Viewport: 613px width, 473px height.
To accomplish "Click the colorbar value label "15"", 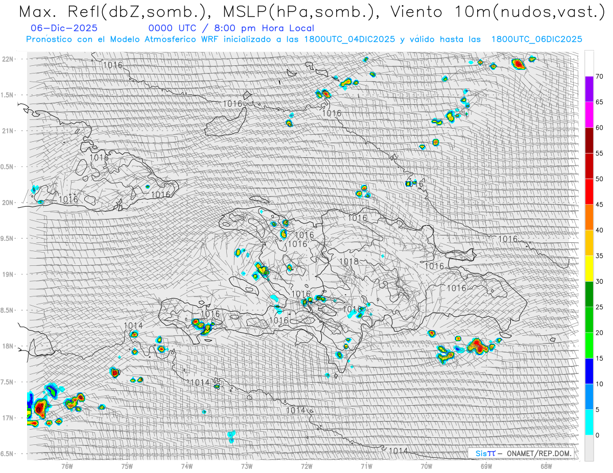I will coord(599,358).
